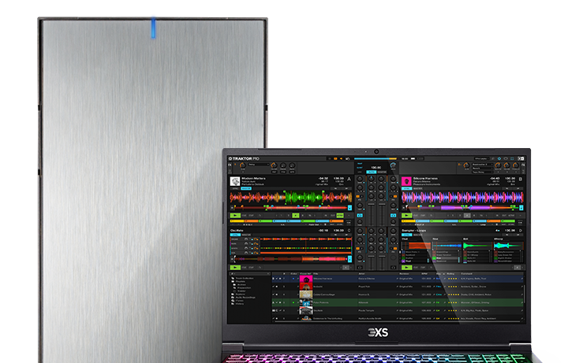Open Audio Recordings in the browser tree

point(245,298)
